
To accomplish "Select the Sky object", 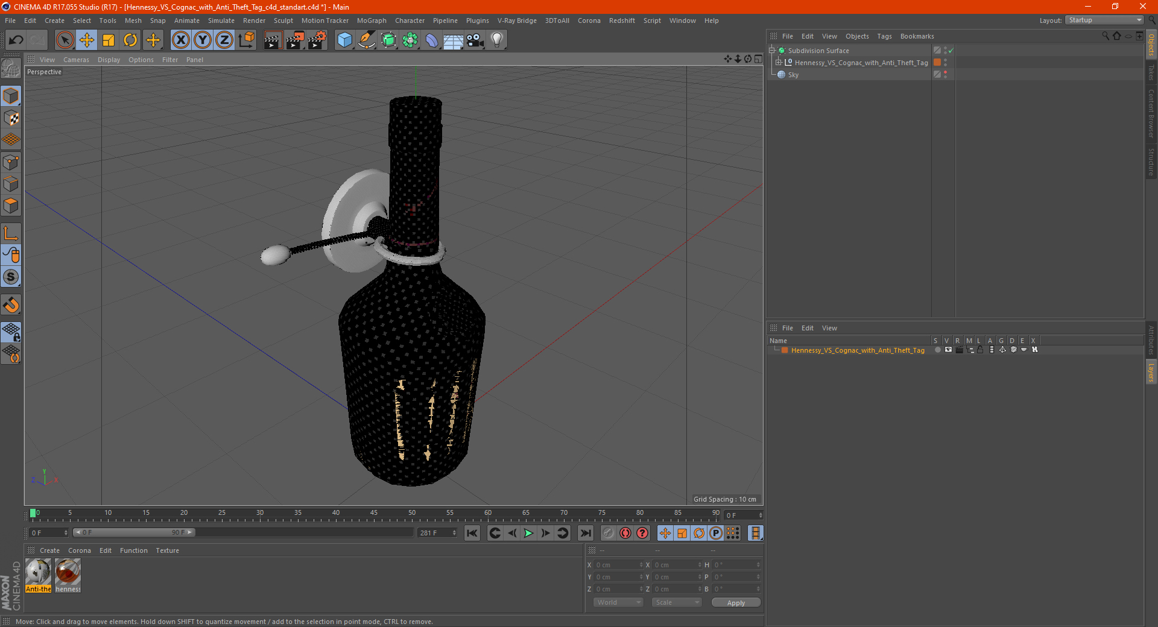I will pos(793,75).
